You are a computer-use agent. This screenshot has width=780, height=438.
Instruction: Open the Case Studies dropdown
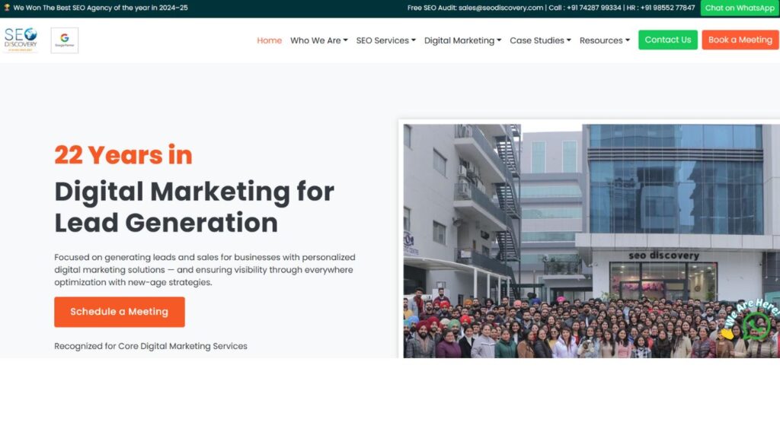539,40
